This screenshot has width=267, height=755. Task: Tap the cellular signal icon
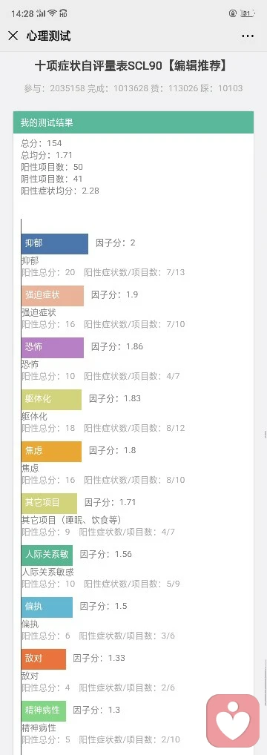coord(42,13)
